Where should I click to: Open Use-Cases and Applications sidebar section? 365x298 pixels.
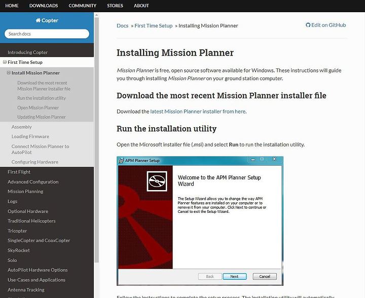click(x=36, y=280)
